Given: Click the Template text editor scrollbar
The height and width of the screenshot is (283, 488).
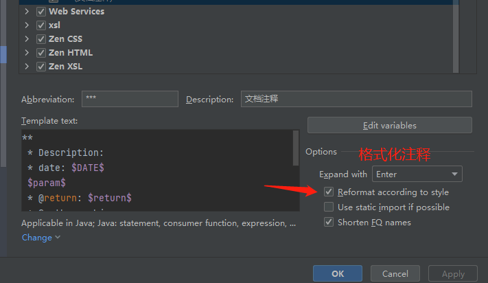Looking at the screenshot, I should 296,148.
